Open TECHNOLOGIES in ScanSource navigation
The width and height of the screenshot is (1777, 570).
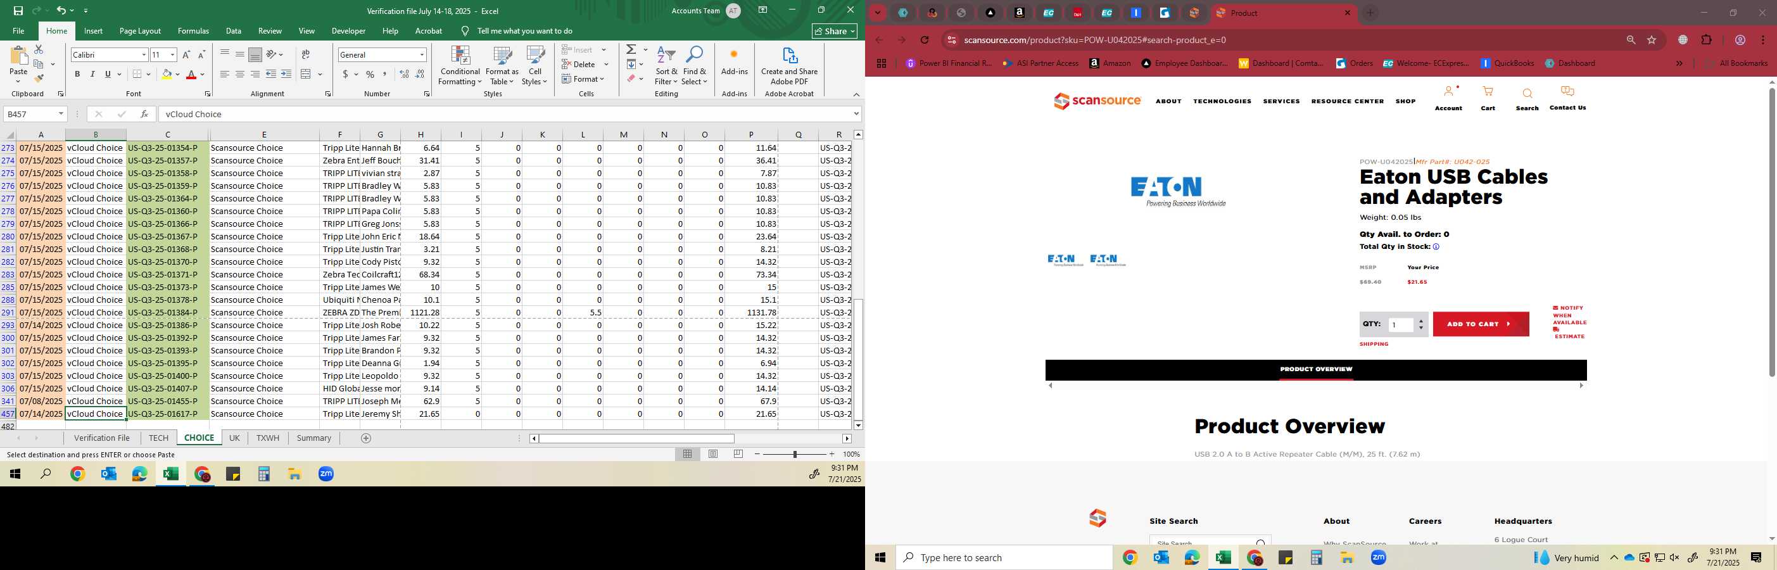click(x=1222, y=101)
